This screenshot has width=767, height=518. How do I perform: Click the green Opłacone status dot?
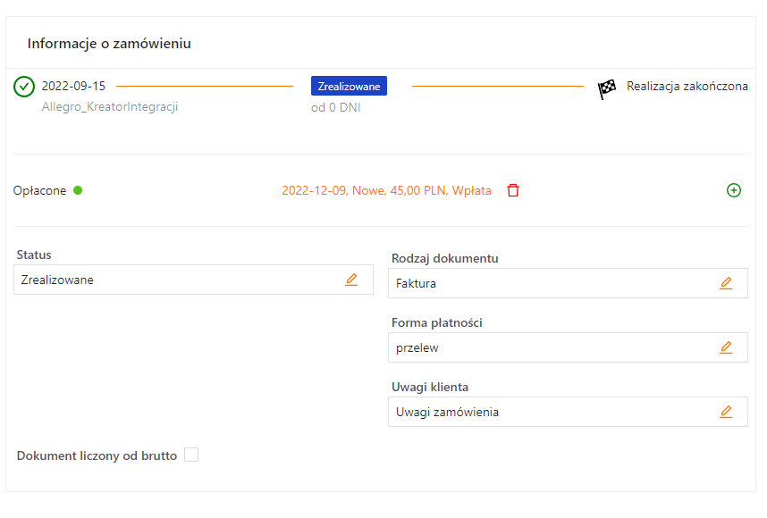78,190
